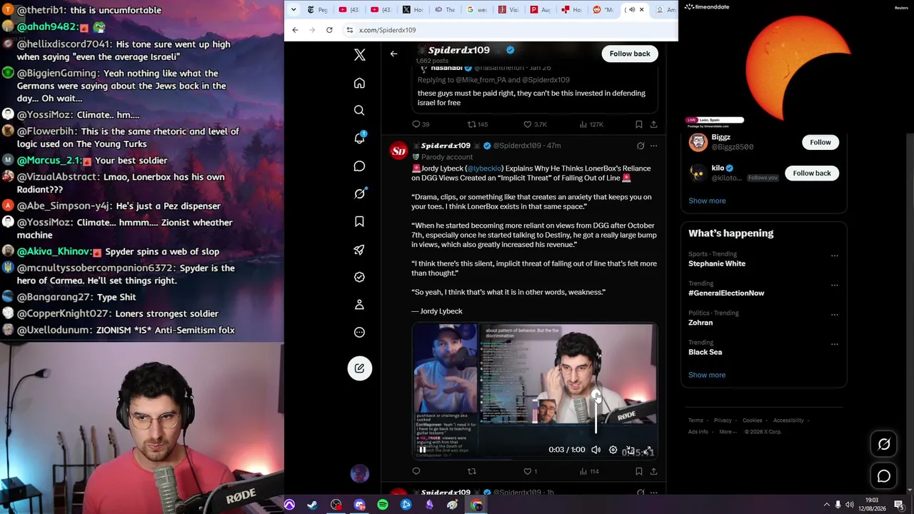Open options for the Zohran trend

pos(834,314)
